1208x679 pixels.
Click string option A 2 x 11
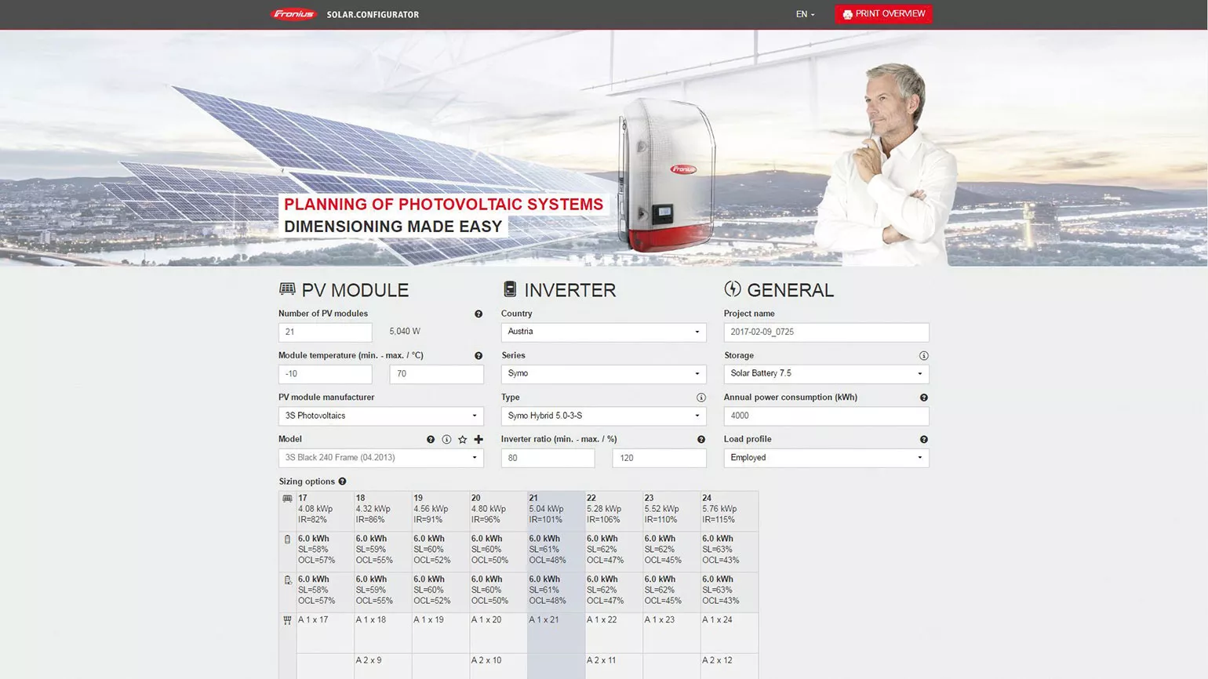602,661
